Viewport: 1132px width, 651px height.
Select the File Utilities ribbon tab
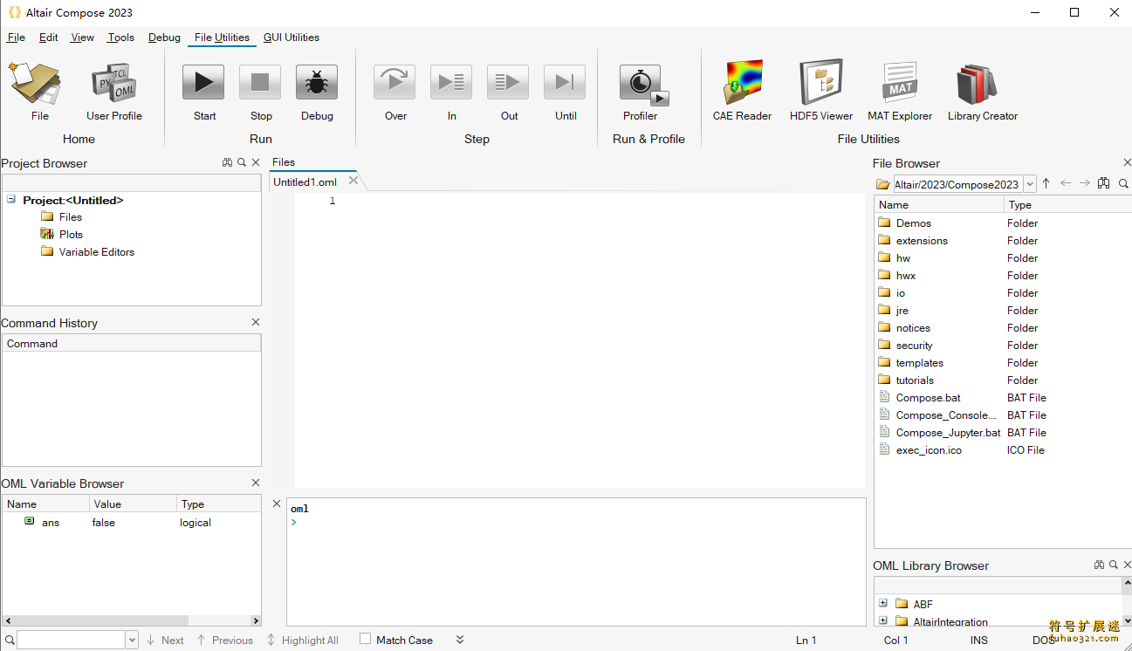pos(222,38)
